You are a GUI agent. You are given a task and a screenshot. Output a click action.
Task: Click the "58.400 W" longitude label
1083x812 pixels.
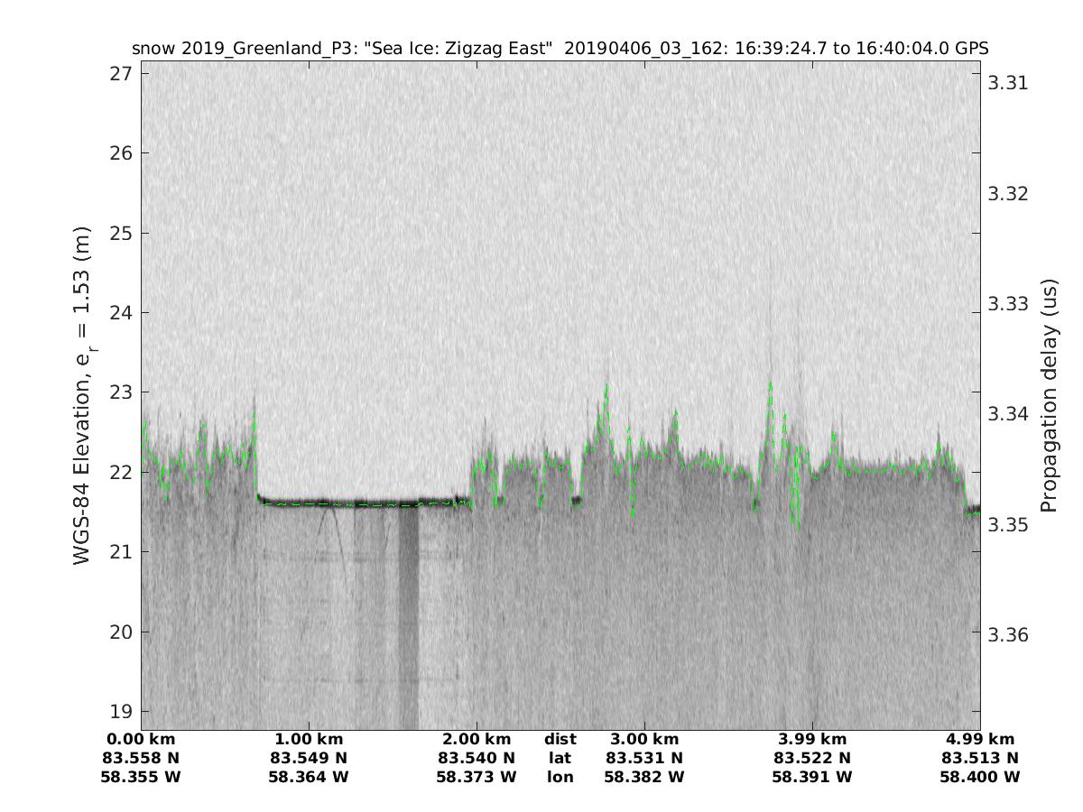click(979, 776)
